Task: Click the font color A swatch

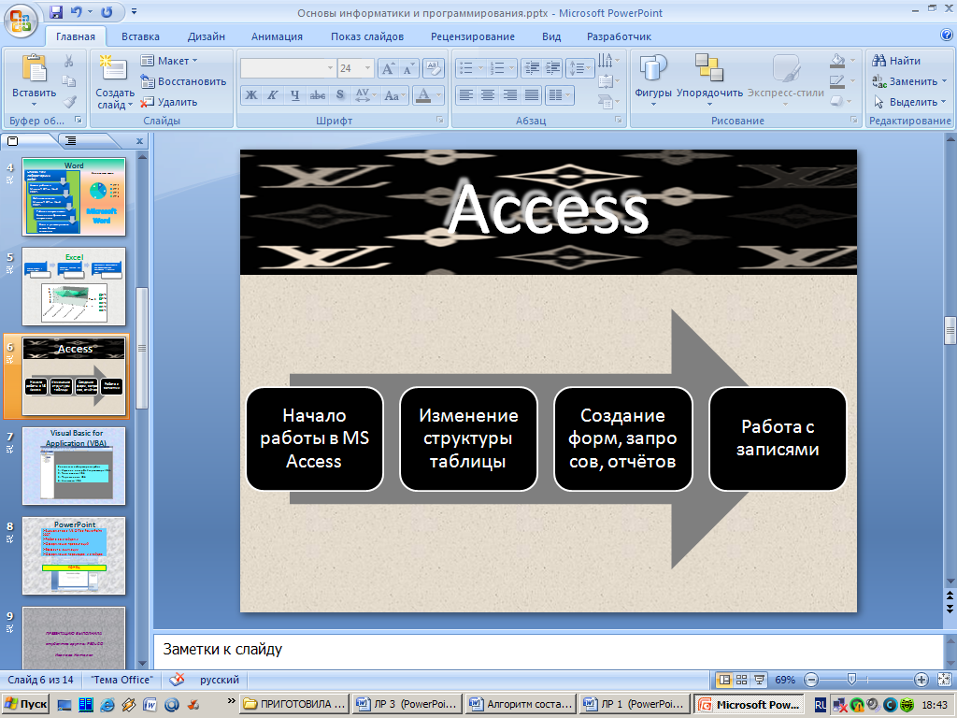Action: point(423,95)
